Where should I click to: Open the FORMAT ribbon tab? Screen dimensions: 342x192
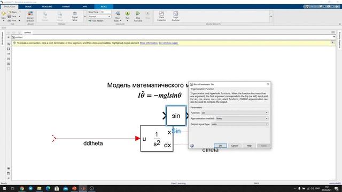point(66,6)
